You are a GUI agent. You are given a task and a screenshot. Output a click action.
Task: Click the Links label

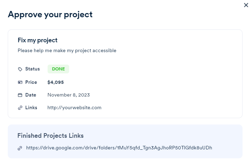pyautogui.click(x=31, y=108)
